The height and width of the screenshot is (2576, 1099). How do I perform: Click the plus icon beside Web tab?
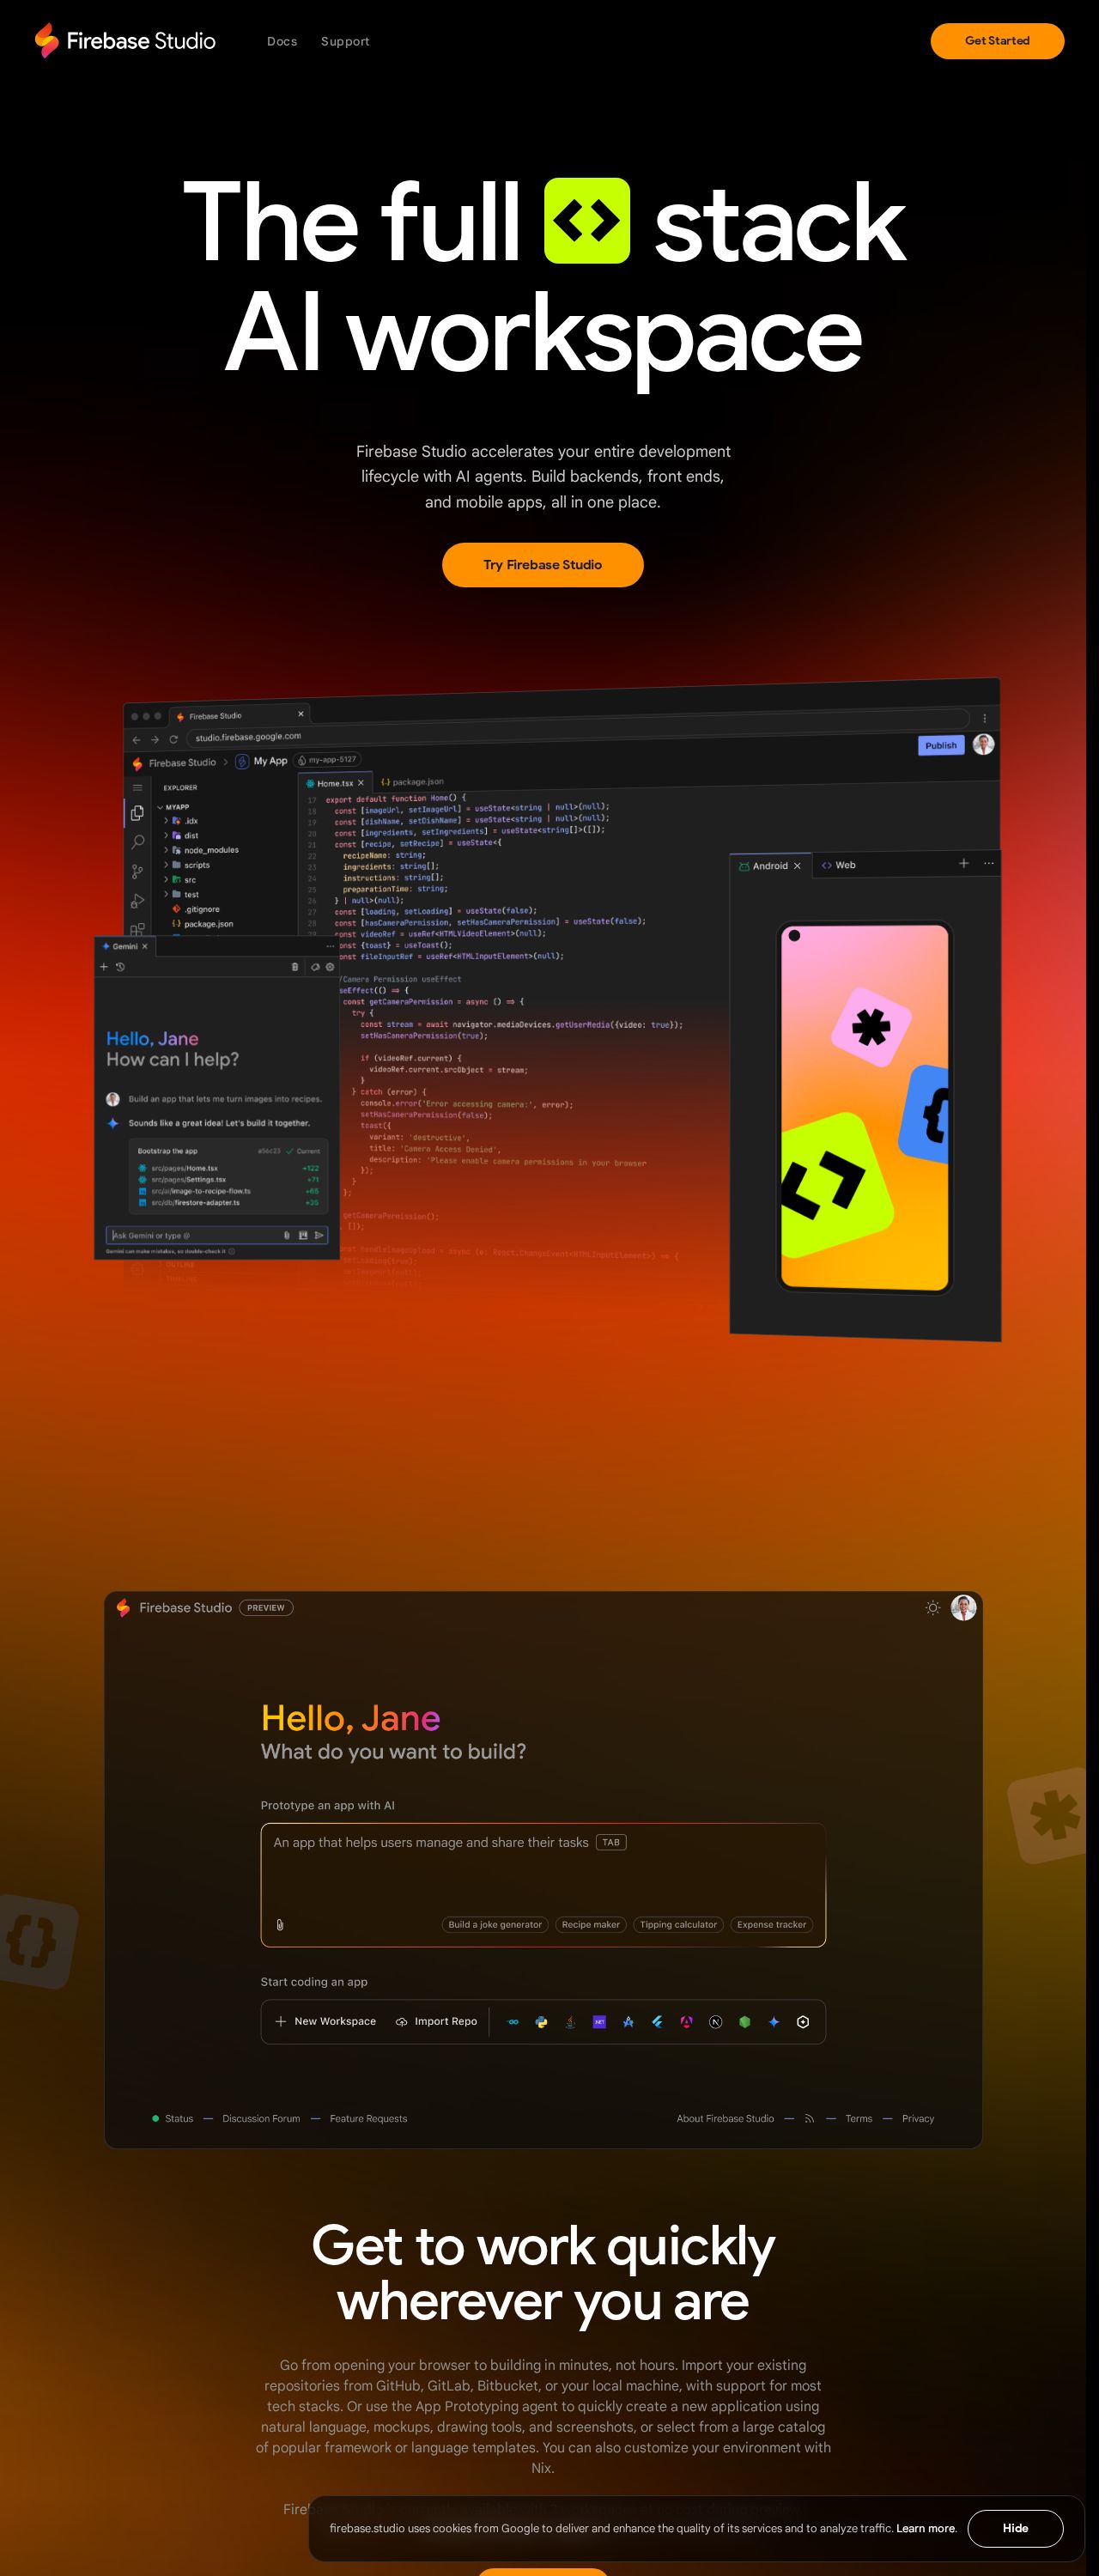pyautogui.click(x=964, y=863)
